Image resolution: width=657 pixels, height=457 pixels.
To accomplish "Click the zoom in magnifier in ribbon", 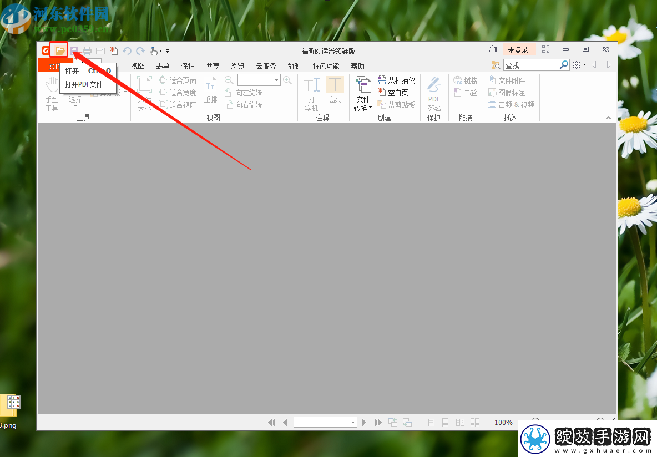I will (287, 80).
